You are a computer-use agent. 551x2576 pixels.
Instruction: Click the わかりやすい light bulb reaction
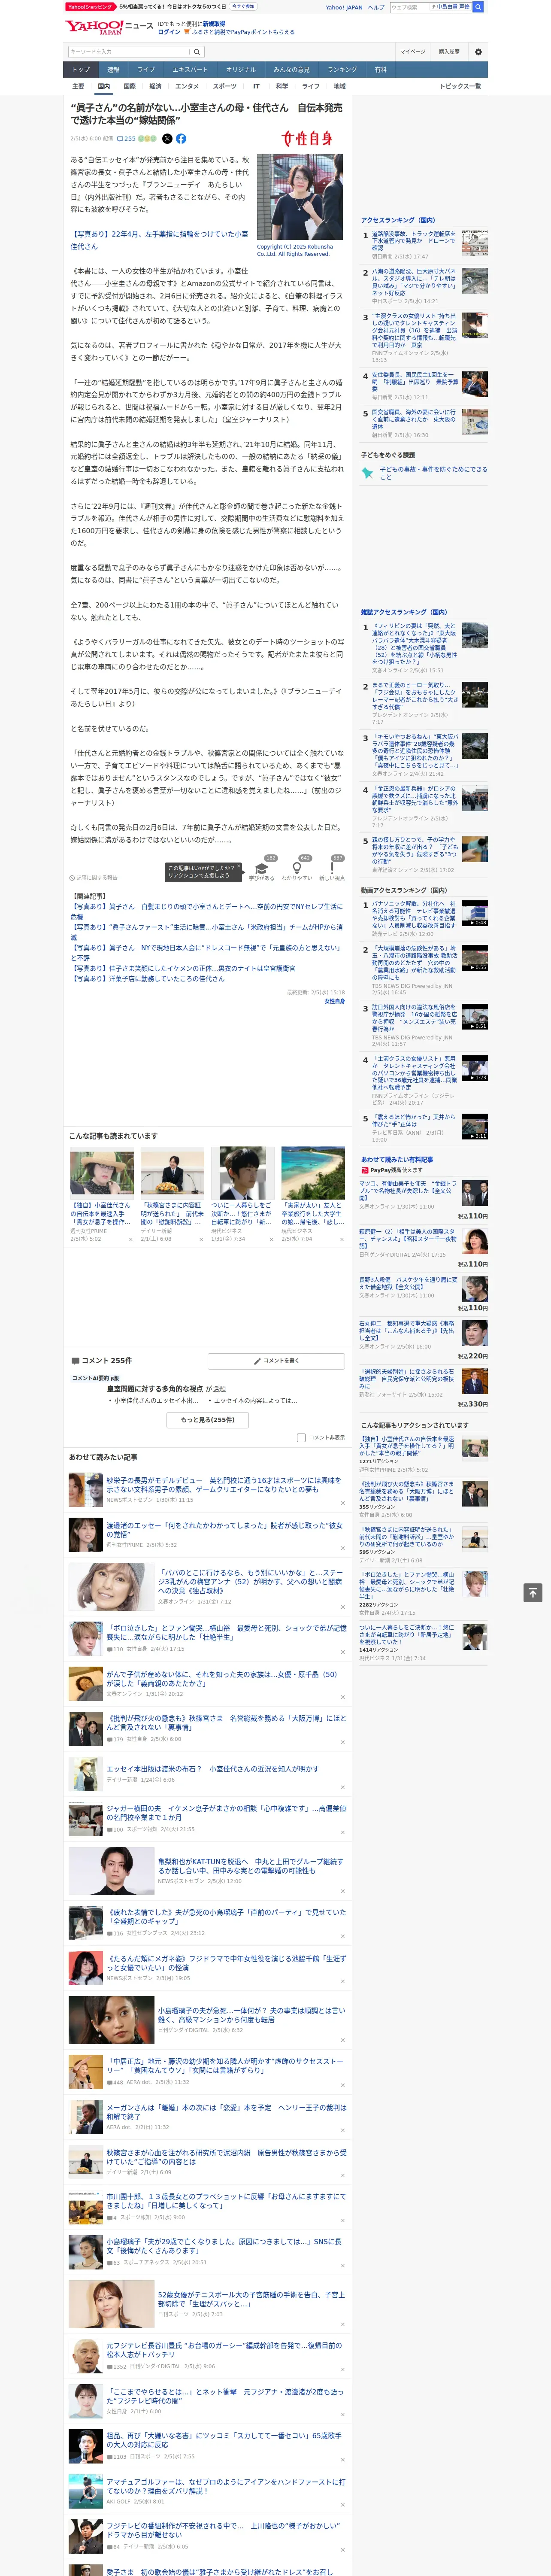click(x=297, y=871)
